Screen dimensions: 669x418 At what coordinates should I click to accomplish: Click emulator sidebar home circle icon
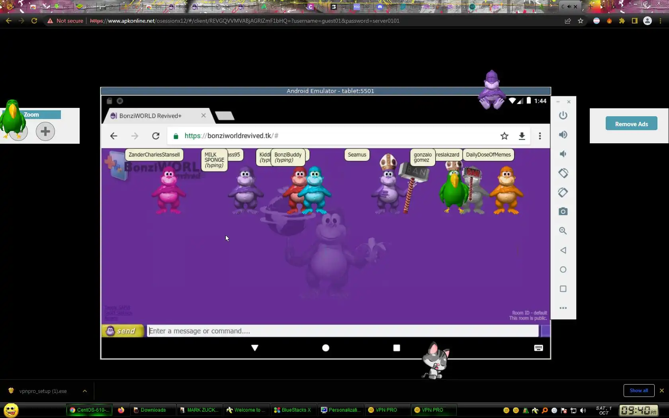[563, 270]
